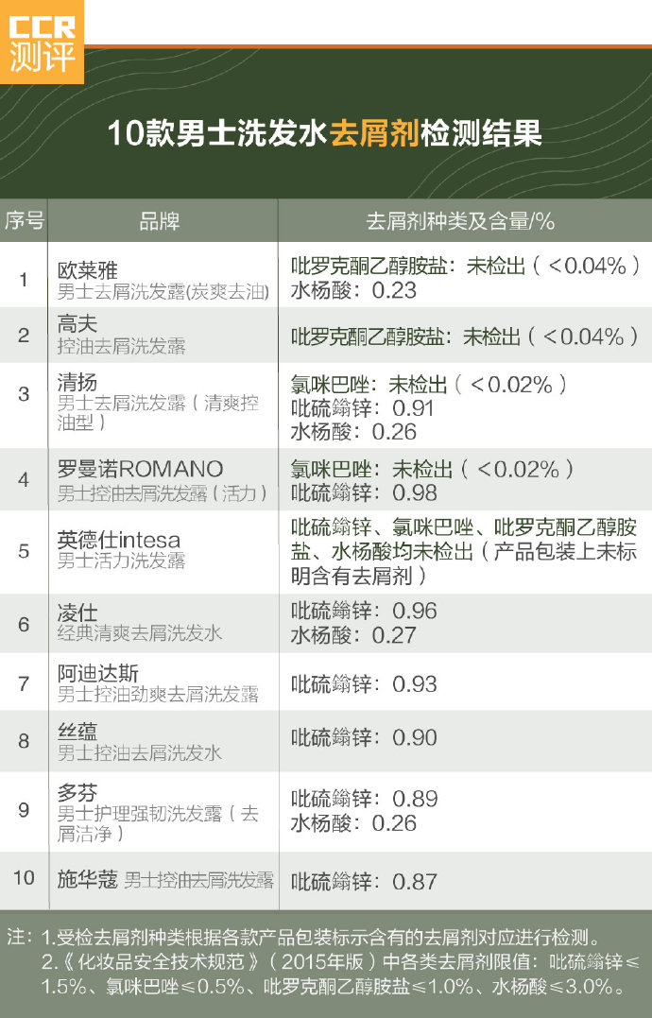
Task: Click the 品牌 column header
Action: point(160,221)
